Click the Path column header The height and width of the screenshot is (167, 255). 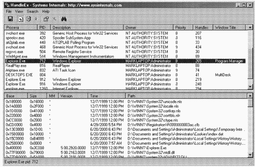187,96
